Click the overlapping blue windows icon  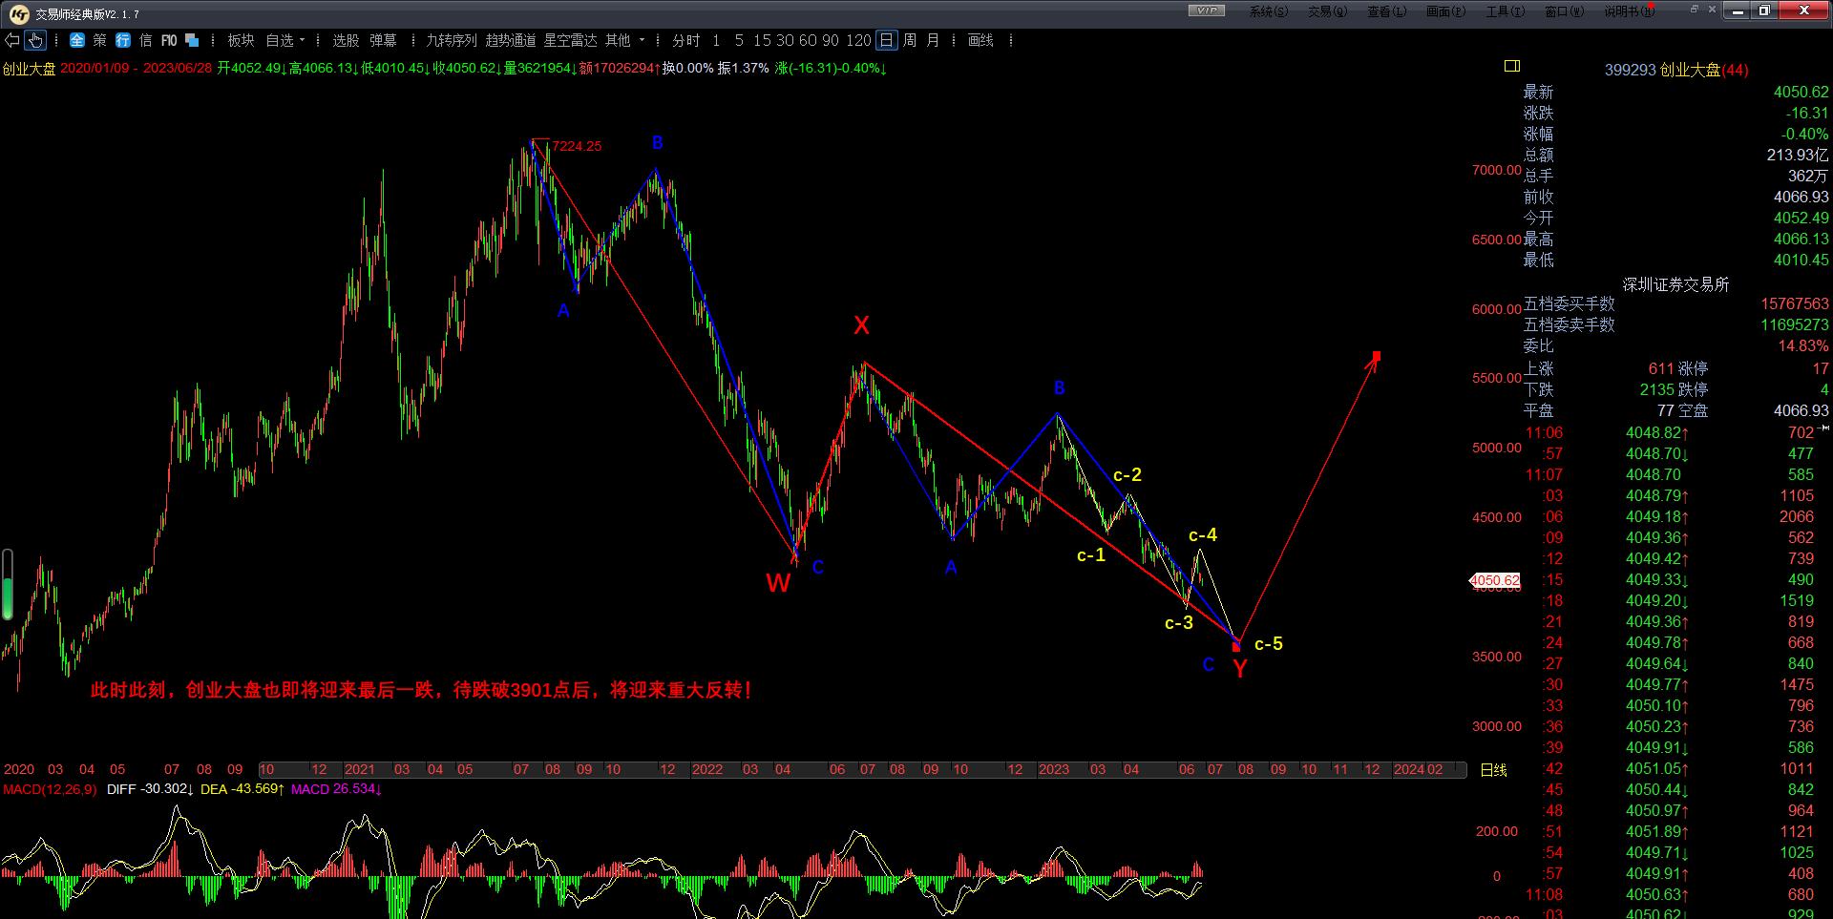(193, 40)
